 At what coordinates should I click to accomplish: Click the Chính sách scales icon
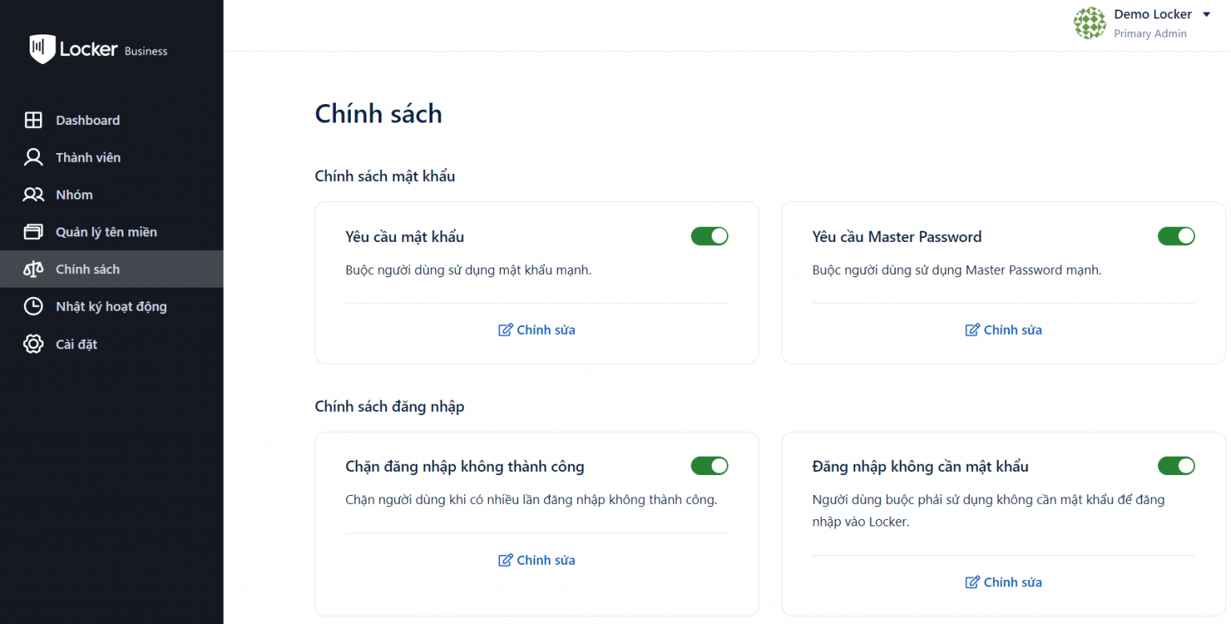34,269
